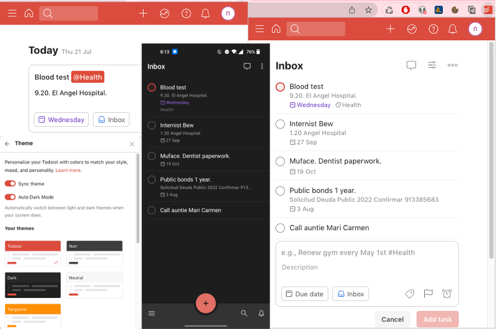Open Inbox project selector in add task form
Viewport: 496px width, 329px height.
coord(351,294)
